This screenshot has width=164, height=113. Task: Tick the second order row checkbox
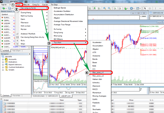click(4, 106)
